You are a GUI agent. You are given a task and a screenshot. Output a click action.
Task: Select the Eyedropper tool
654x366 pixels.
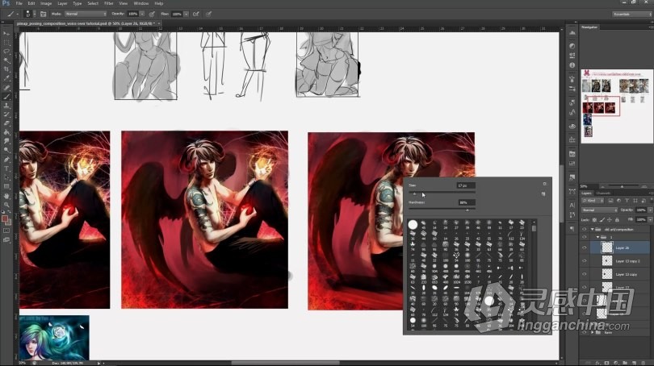pos(6,78)
